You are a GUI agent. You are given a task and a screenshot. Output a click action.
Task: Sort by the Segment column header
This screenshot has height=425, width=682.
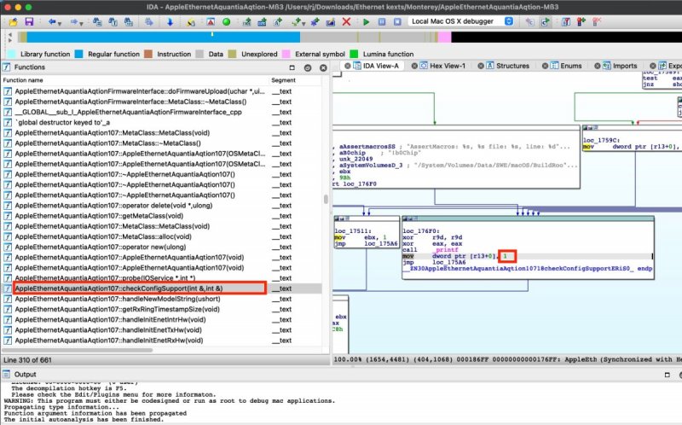click(x=283, y=79)
